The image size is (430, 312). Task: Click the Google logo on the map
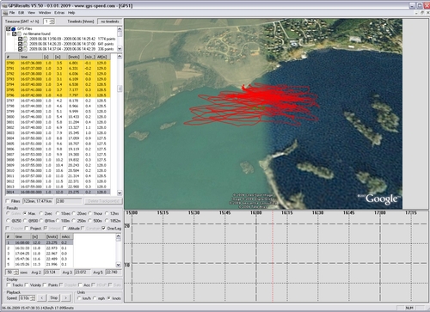[381, 199]
